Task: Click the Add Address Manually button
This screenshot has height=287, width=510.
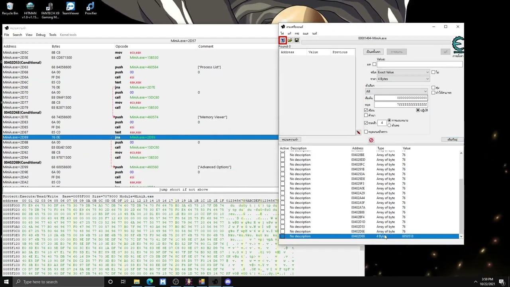Action: 452,140
